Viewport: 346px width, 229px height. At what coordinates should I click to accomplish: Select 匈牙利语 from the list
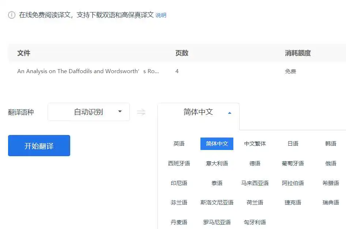pyautogui.click(x=255, y=222)
